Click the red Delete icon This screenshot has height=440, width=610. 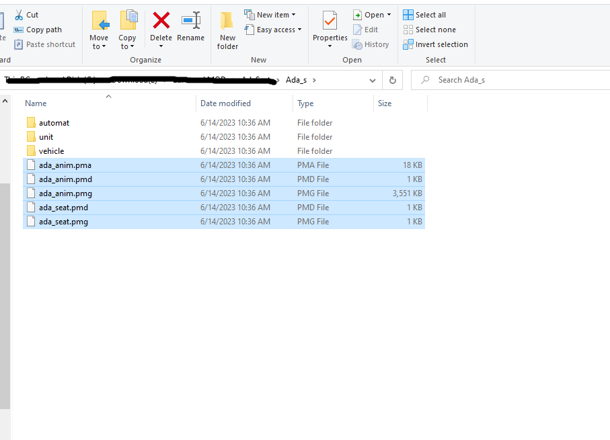click(161, 20)
